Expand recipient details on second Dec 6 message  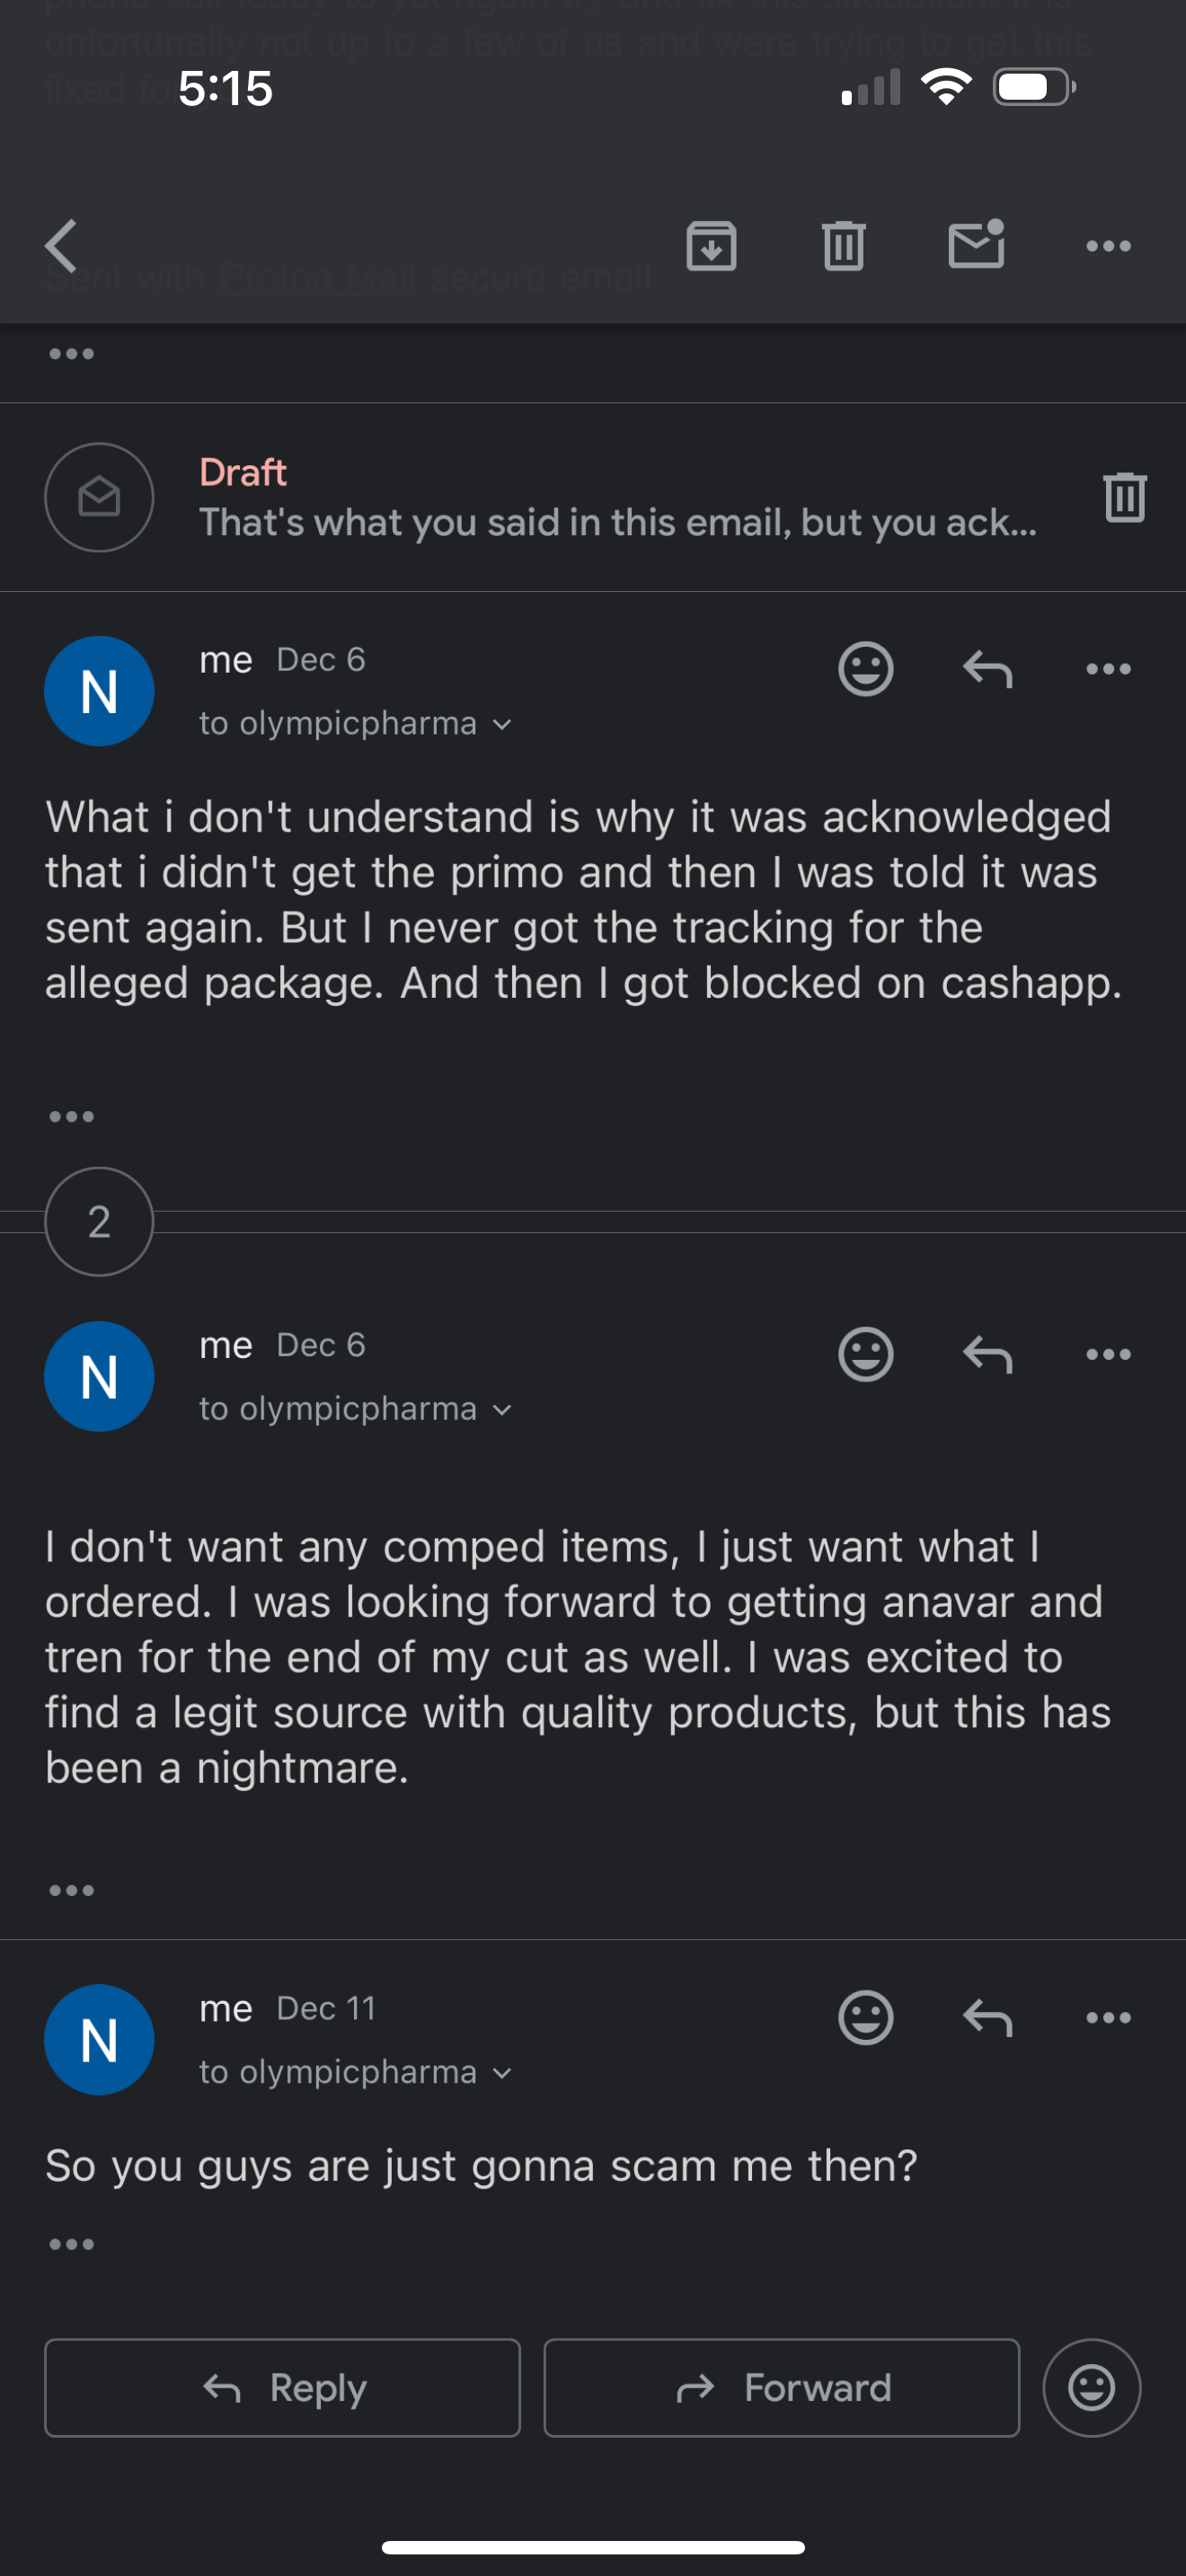pyautogui.click(x=501, y=1409)
